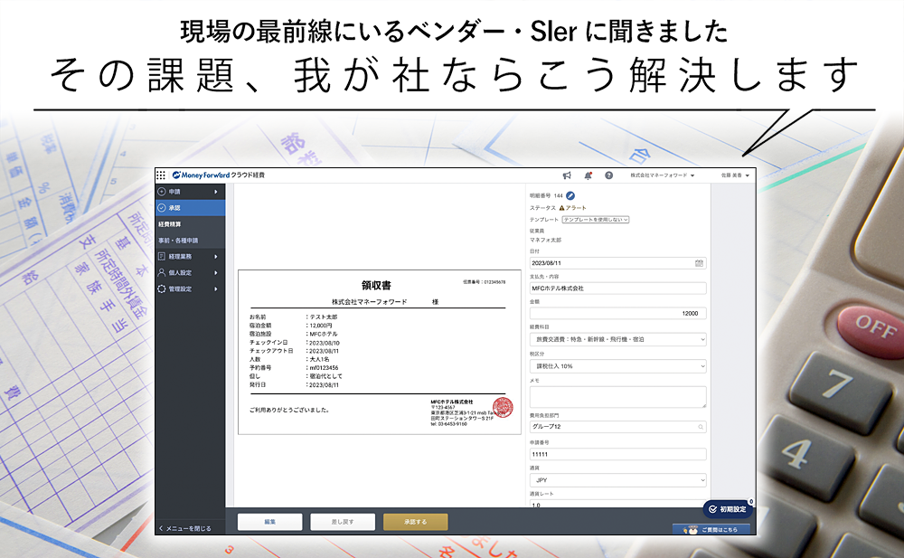Screen dimensions: 904x558
Task: Click the 差し戻す button
Action: 343,522
